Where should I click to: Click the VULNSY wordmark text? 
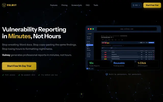pos(12,5)
